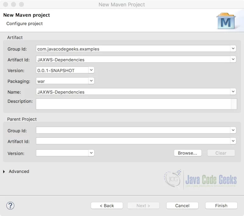Click the "Packaging:" label

(x=19, y=81)
